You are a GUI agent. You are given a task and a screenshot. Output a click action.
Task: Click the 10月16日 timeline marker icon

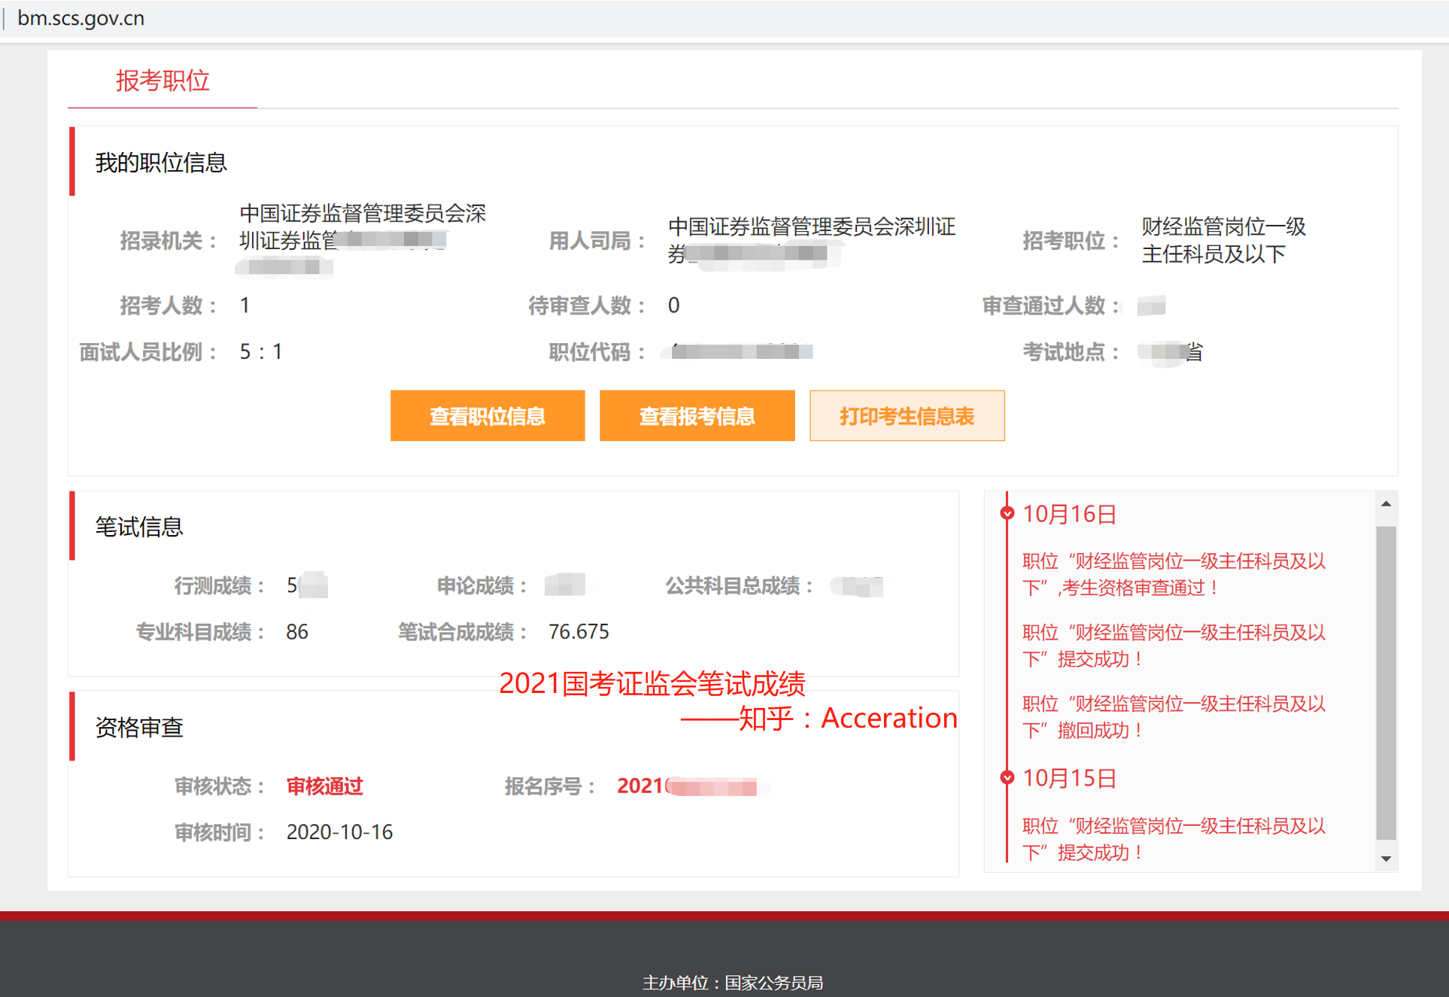pos(1007,514)
